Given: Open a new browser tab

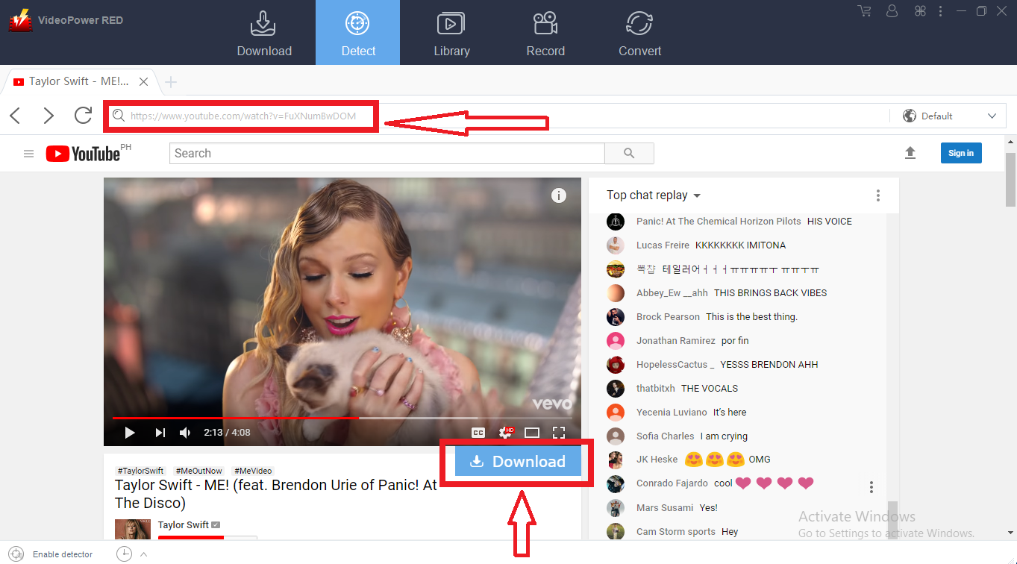Looking at the screenshot, I should pyautogui.click(x=171, y=81).
